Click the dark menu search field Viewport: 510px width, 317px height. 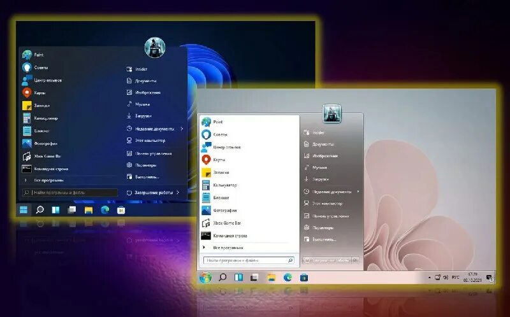(70, 193)
